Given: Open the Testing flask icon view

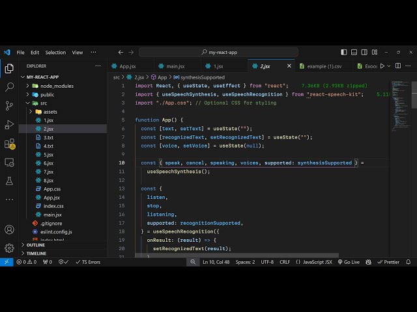Looking at the screenshot, I should 9,181.
